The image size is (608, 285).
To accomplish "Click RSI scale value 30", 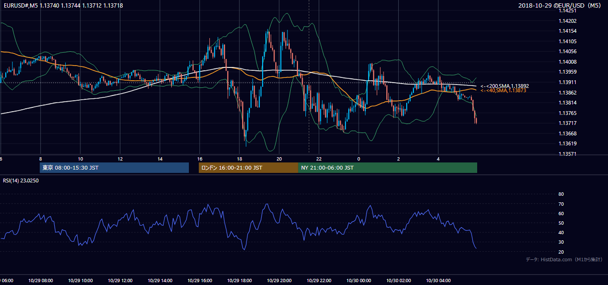I will click(x=561, y=242).
